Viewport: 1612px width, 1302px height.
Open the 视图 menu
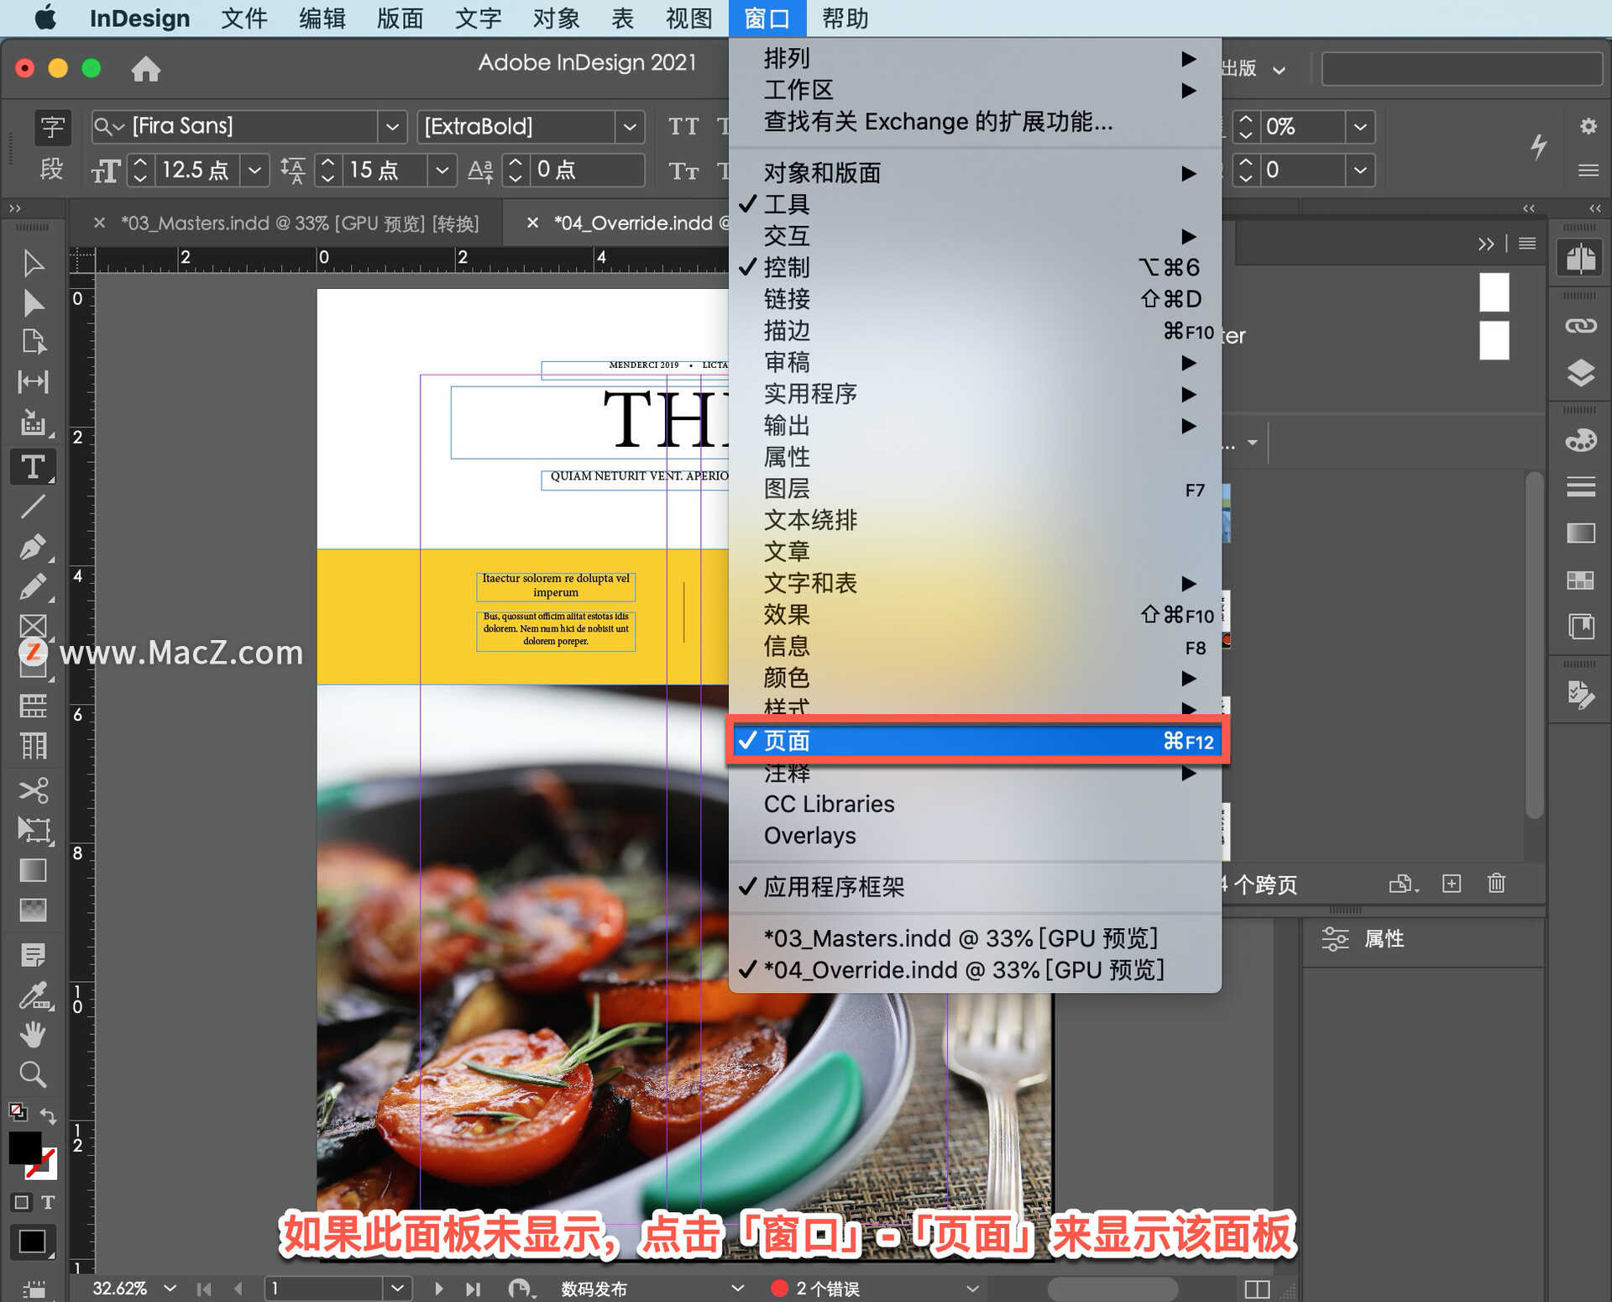point(689,18)
